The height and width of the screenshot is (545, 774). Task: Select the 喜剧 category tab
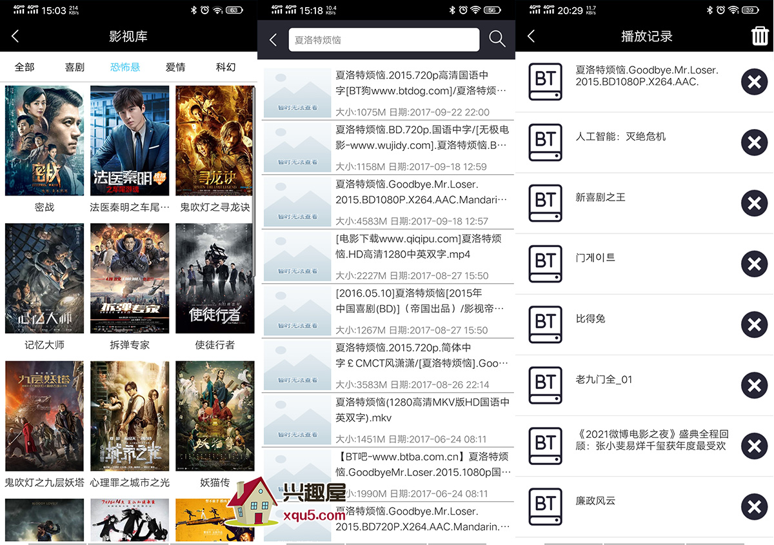[x=75, y=67]
